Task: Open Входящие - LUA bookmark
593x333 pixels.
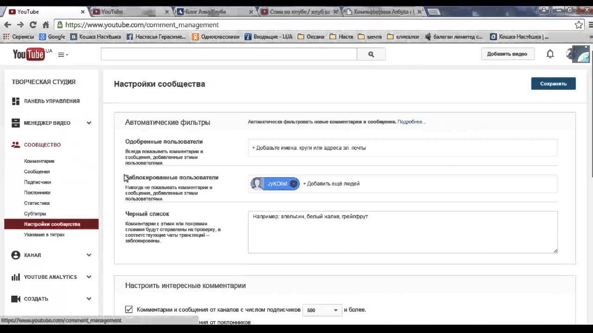Action: (x=268, y=37)
